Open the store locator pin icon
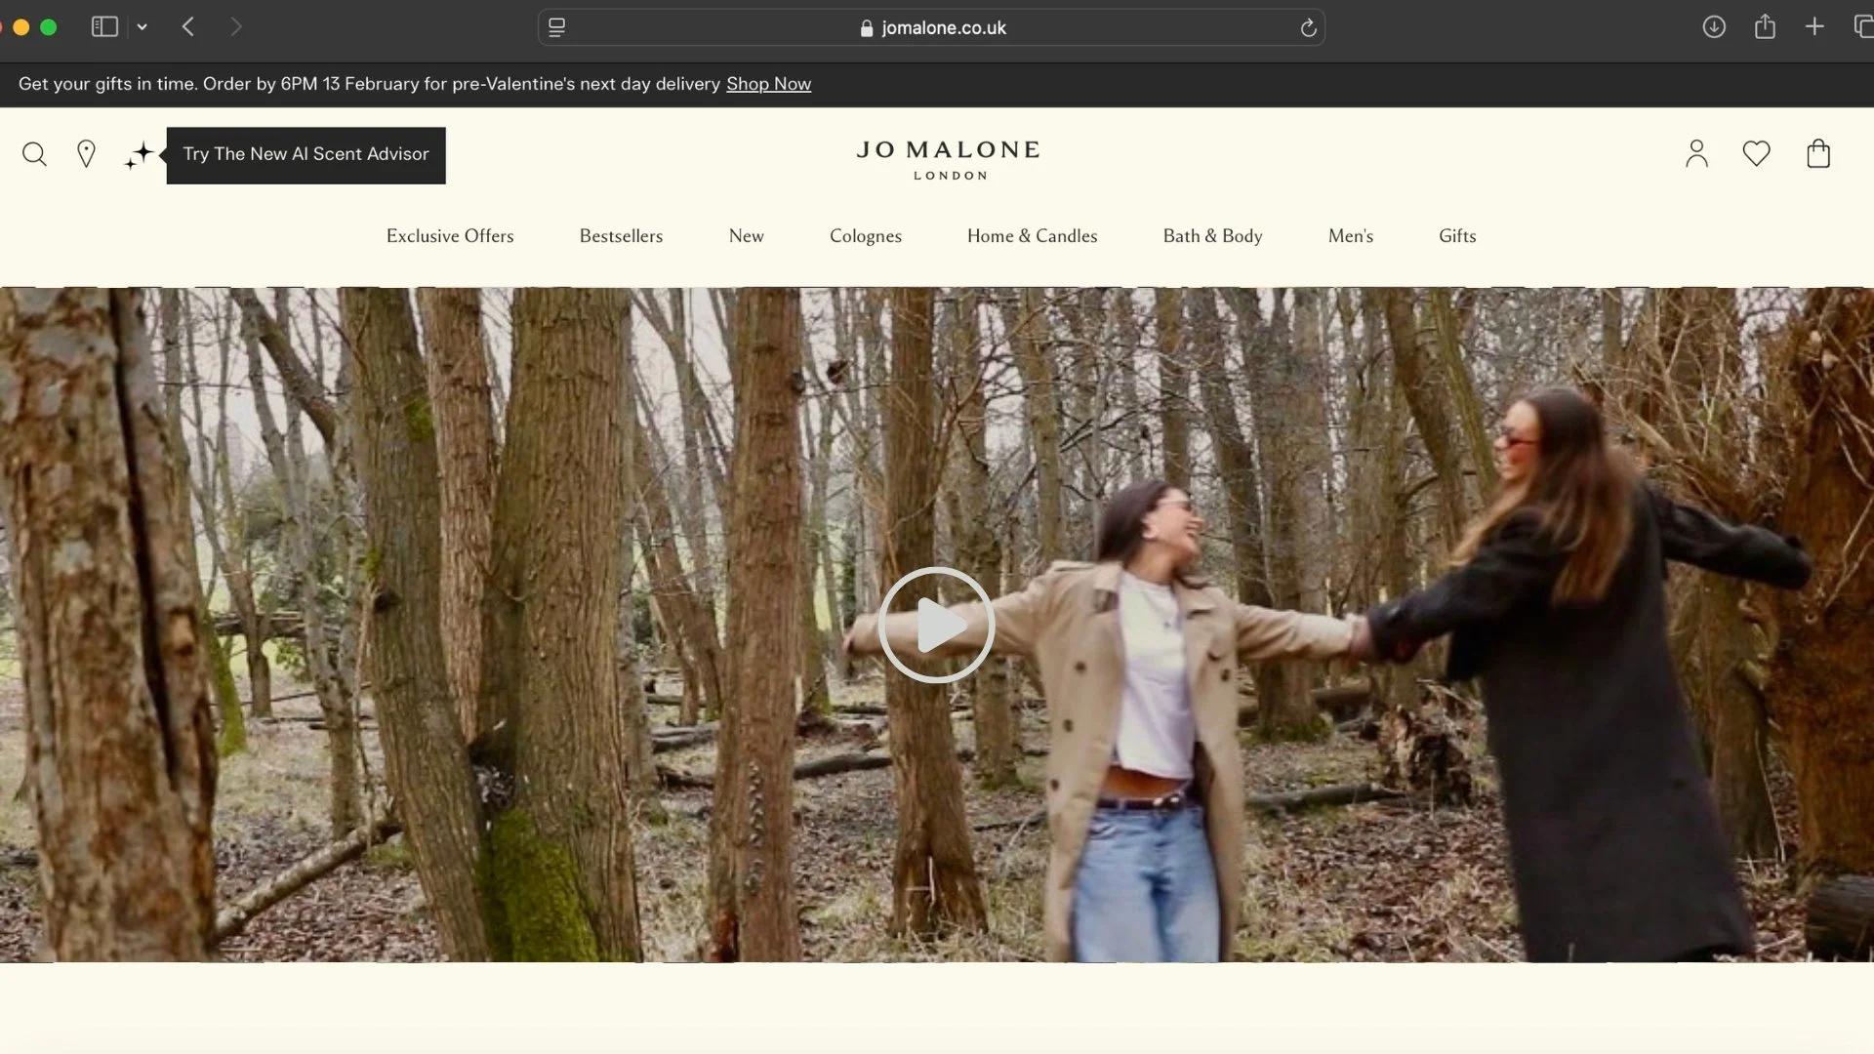 point(86,154)
